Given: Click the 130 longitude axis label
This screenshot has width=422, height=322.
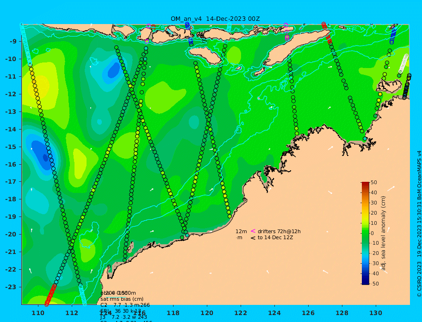Looking at the screenshot, I should (x=376, y=313).
